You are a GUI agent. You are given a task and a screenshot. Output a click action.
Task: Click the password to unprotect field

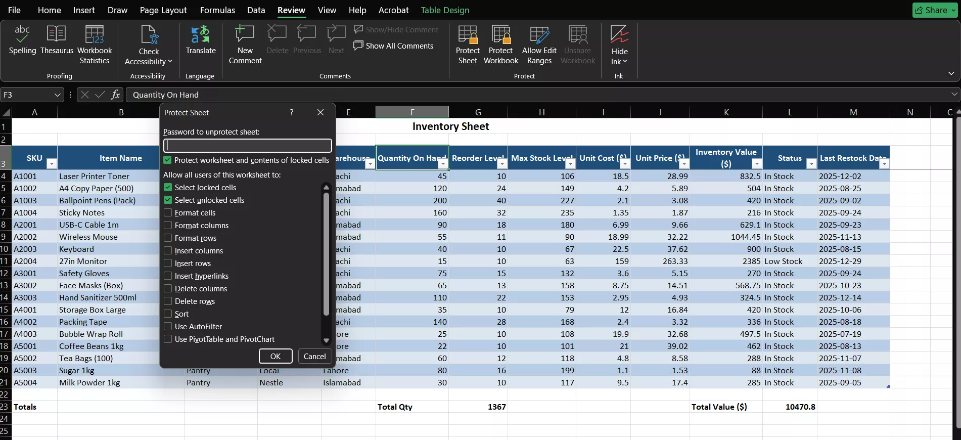[247, 146]
